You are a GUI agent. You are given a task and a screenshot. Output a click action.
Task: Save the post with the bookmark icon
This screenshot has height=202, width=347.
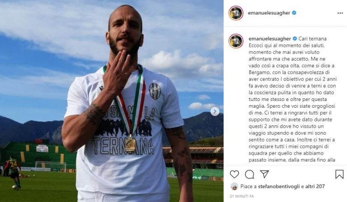(x=339, y=174)
